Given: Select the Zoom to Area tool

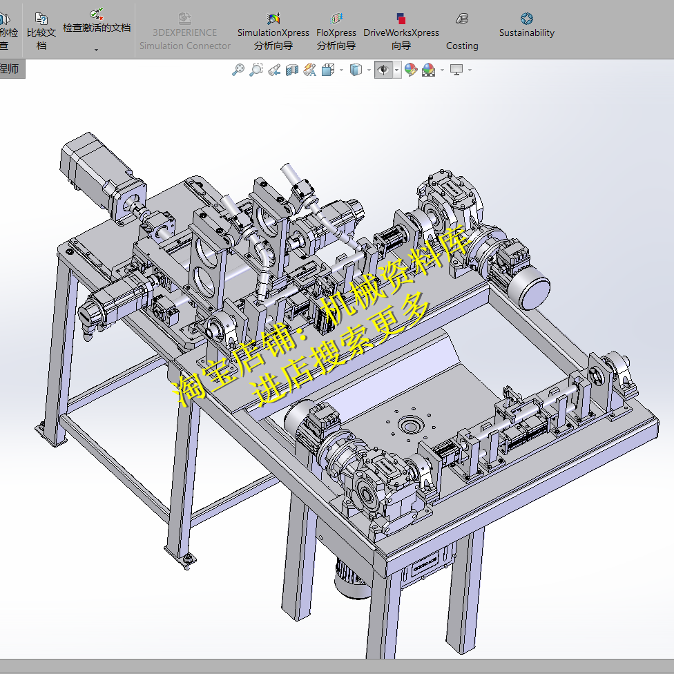Looking at the screenshot, I should (x=256, y=70).
